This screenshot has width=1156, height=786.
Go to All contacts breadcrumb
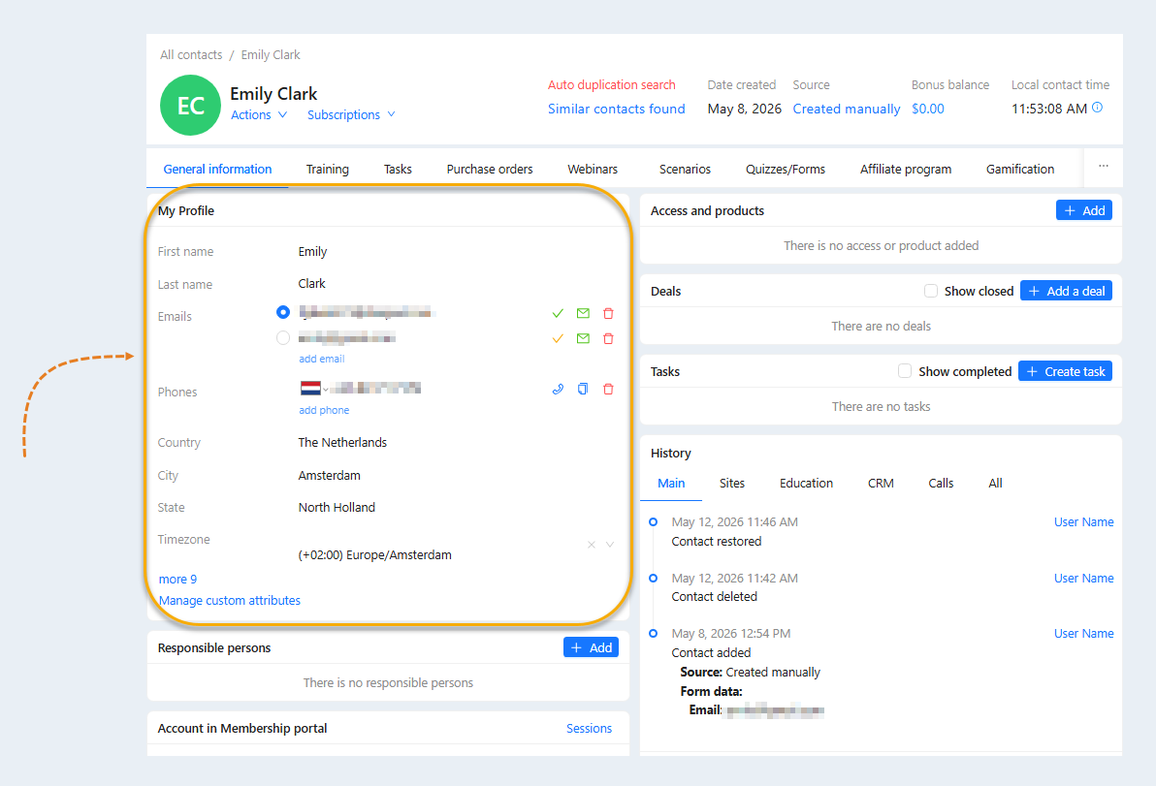coord(191,54)
